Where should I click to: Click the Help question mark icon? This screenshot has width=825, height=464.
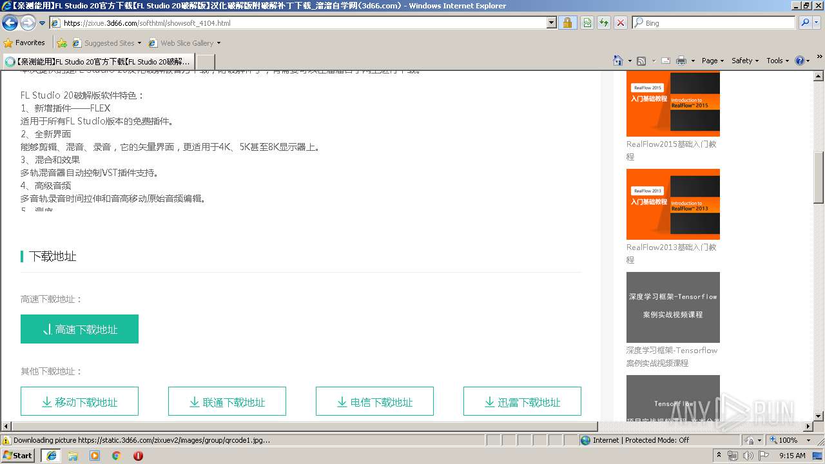[800, 61]
